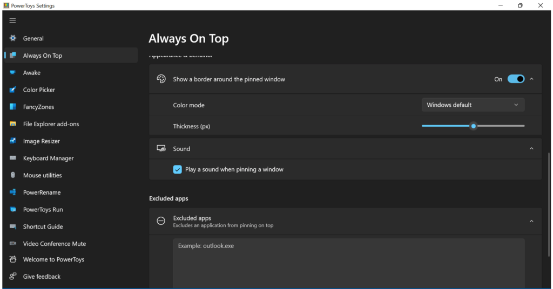Click the File Explorer add-ons icon
This screenshot has height=289, width=553.
[x=13, y=123]
